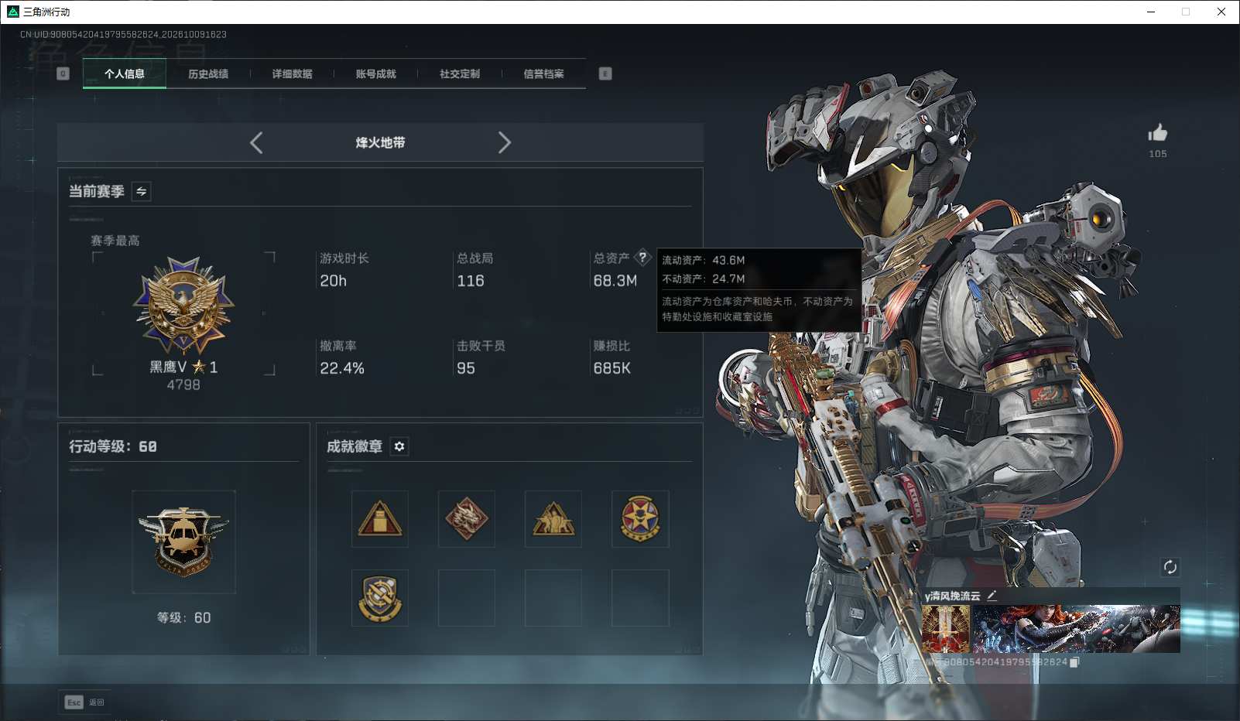Toggle the current season switch icon
This screenshot has height=721, width=1240.
click(x=142, y=191)
